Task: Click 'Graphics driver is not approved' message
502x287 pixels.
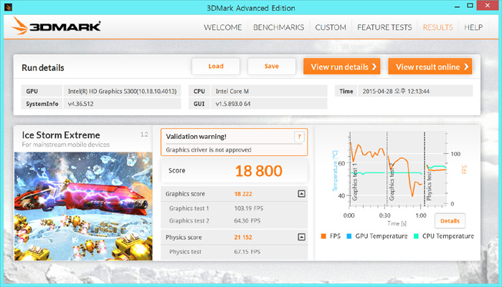Action: click(209, 150)
